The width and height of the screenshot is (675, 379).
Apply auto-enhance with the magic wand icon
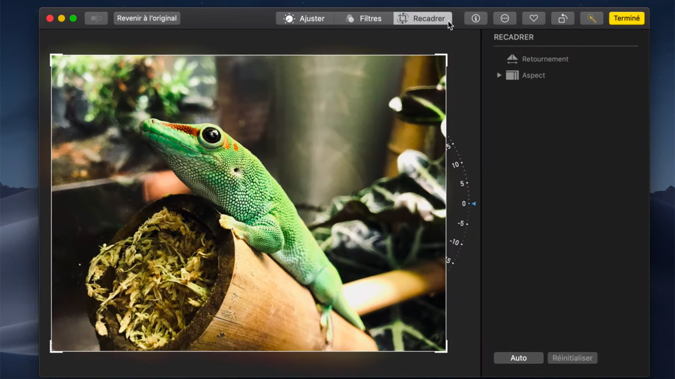click(x=592, y=18)
